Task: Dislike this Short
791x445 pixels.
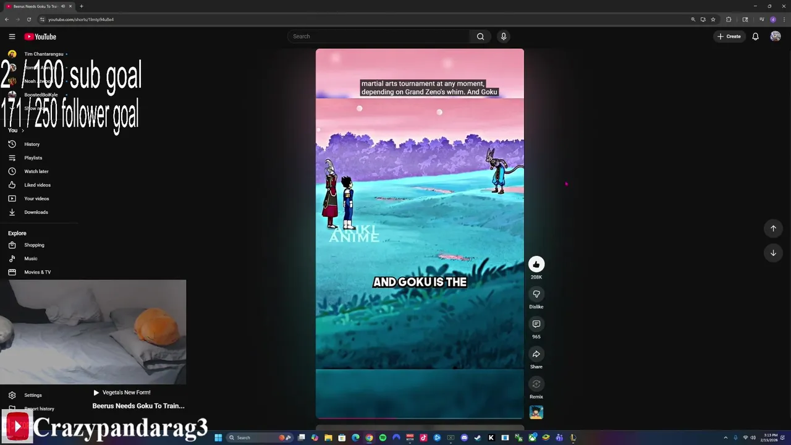Action: pyautogui.click(x=536, y=294)
